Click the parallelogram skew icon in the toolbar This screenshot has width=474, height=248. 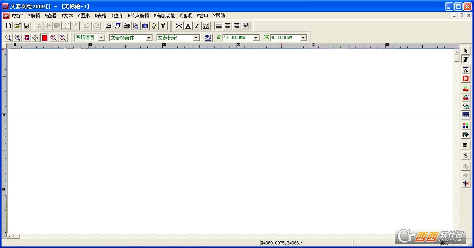117,26
